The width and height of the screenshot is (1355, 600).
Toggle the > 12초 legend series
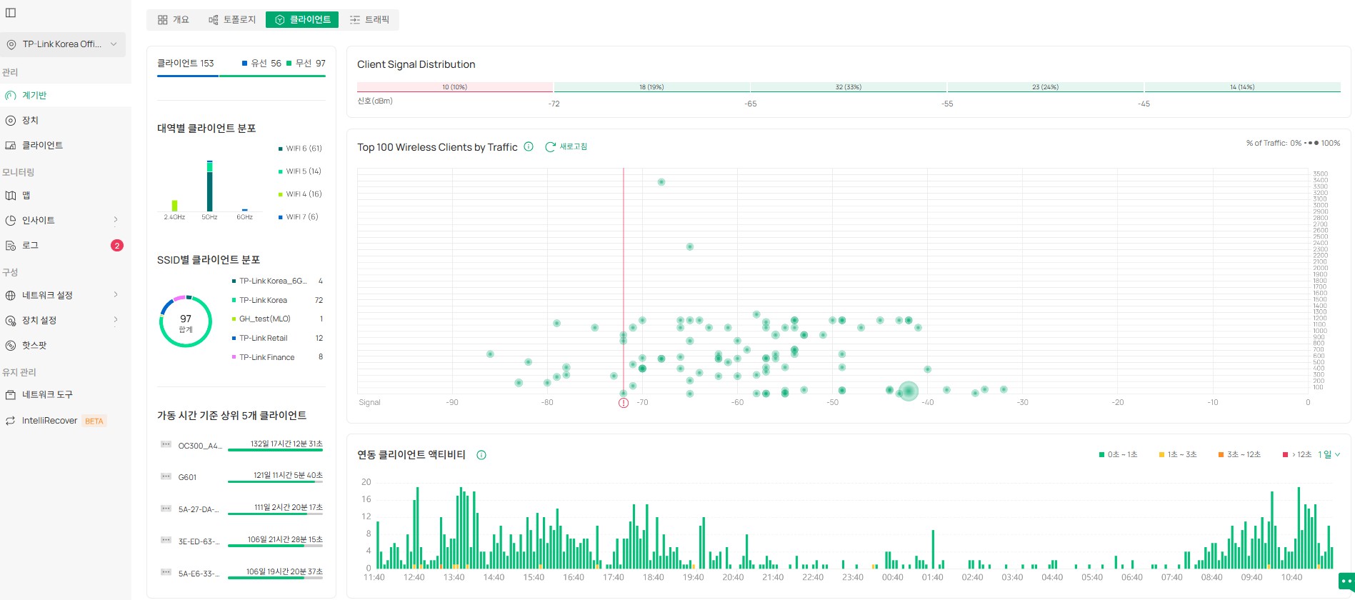[1297, 454]
